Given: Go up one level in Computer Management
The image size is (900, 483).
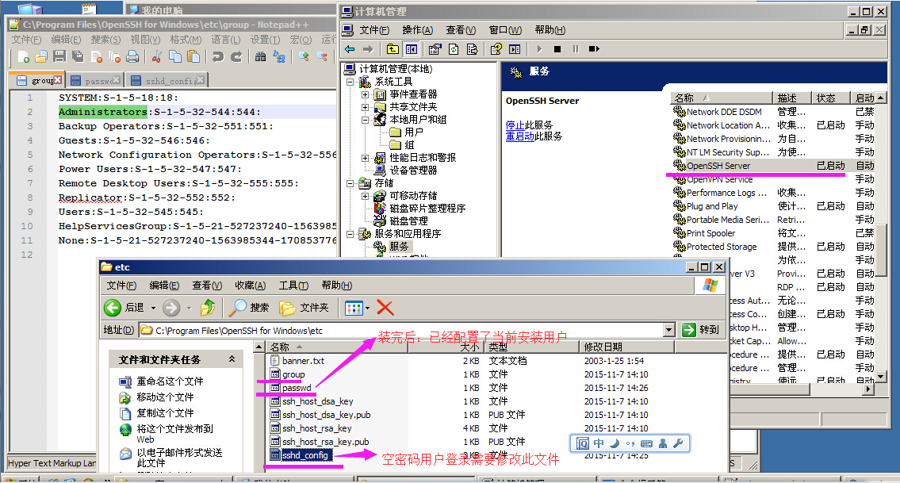Looking at the screenshot, I should (393, 49).
